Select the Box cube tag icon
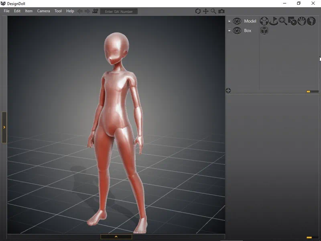321x241 pixels. [264, 31]
